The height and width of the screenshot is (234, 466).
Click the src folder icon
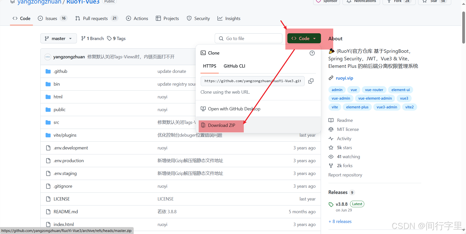[48, 122]
